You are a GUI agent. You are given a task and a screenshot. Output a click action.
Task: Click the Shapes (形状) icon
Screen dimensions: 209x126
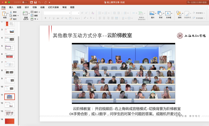(160, 14)
